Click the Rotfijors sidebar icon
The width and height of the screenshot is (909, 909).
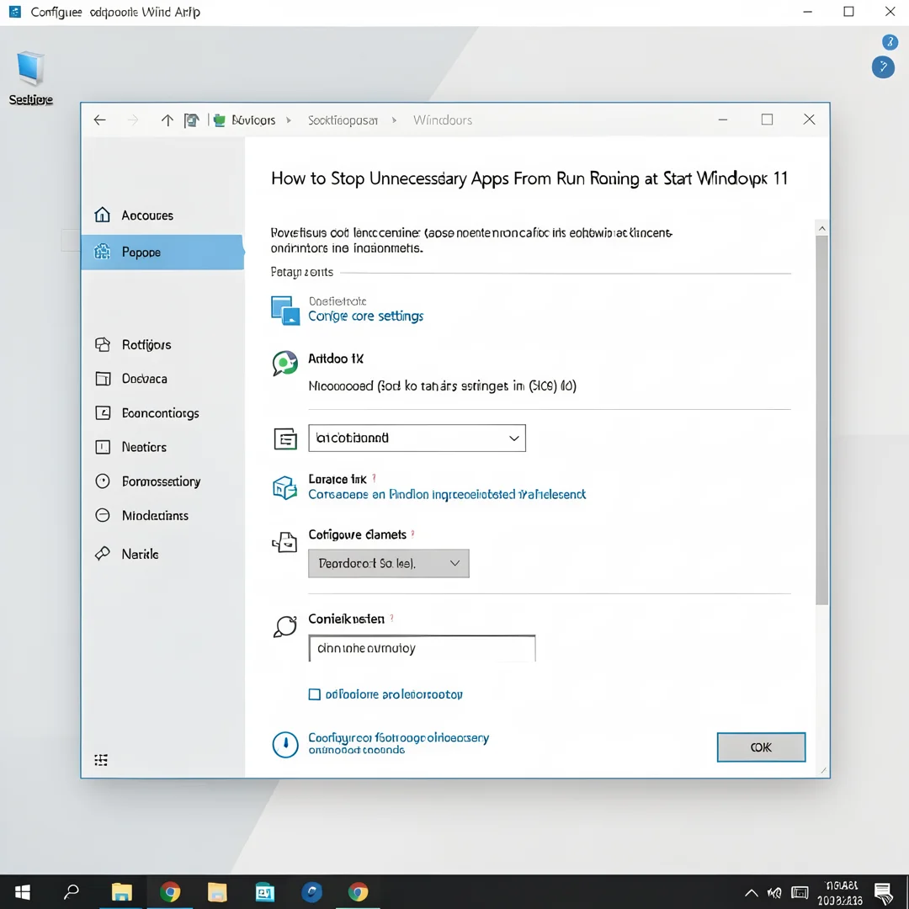[103, 344]
